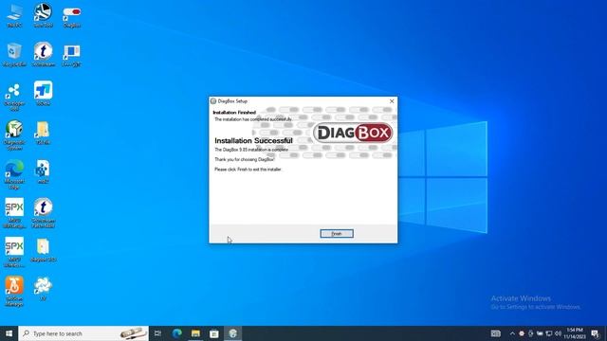
Task: Select the Microsoft Edge desktop shortcut
Action: coord(14,174)
